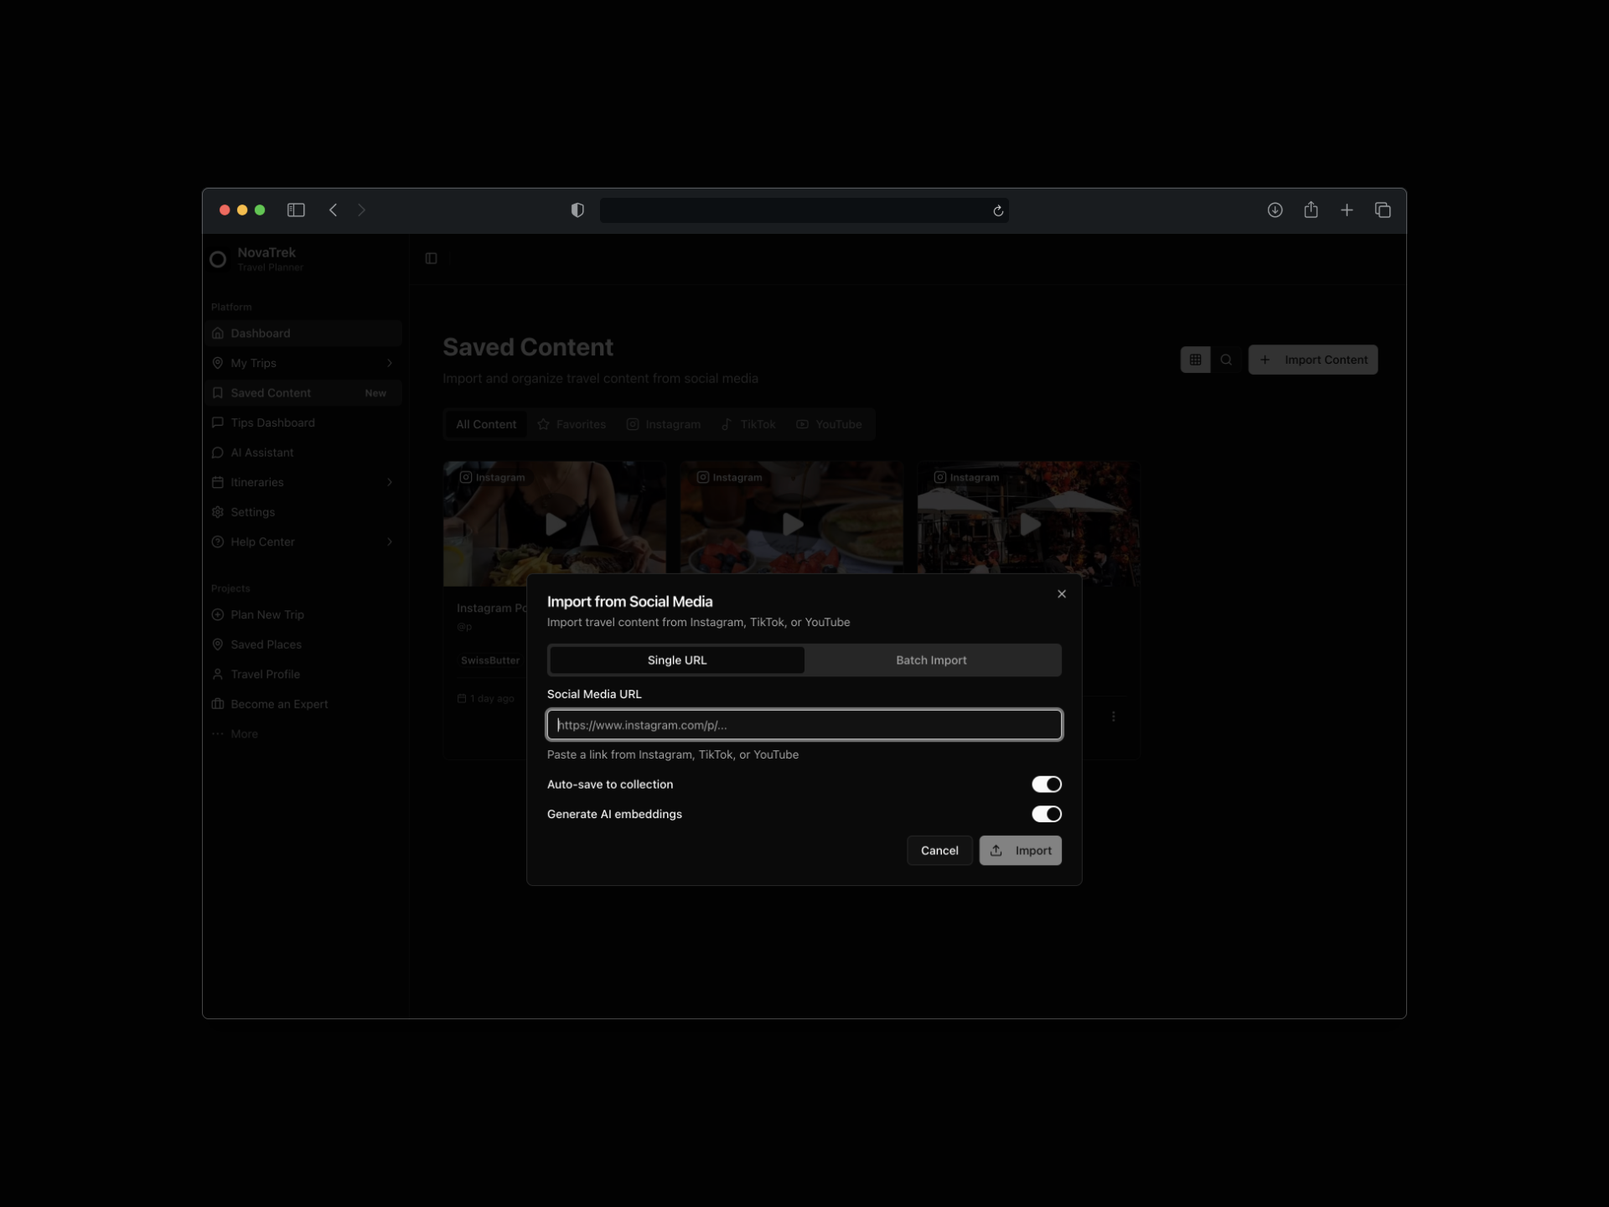Open the AI Assistant from the sidebar
This screenshot has width=1609, height=1207.
(264, 453)
